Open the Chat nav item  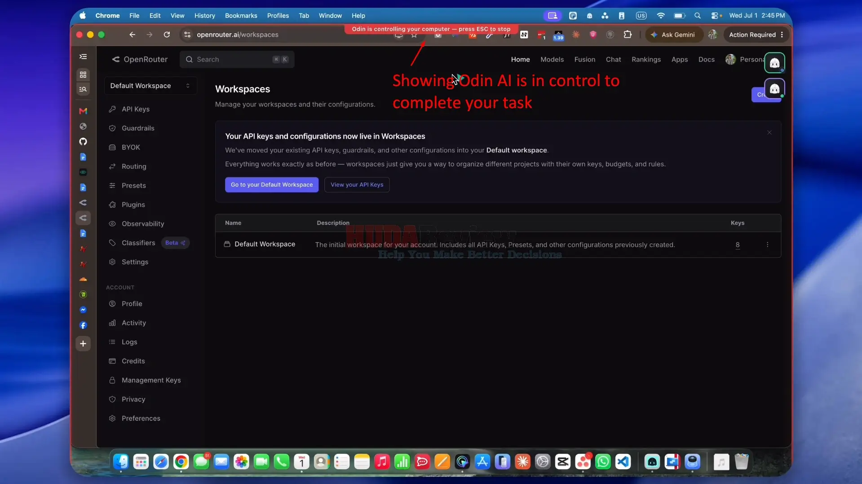613,59
